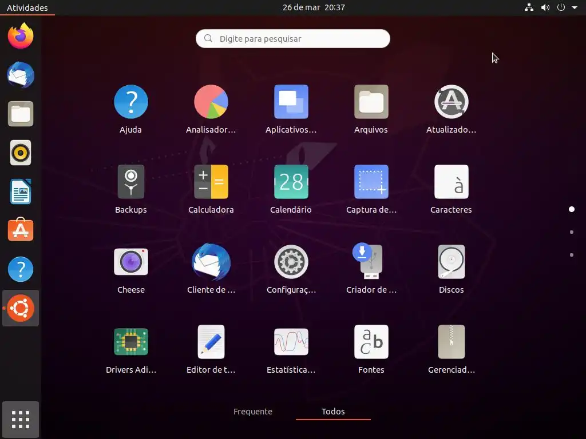Open the network status icon
This screenshot has height=439, width=586.
pyautogui.click(x=529, y=7)
